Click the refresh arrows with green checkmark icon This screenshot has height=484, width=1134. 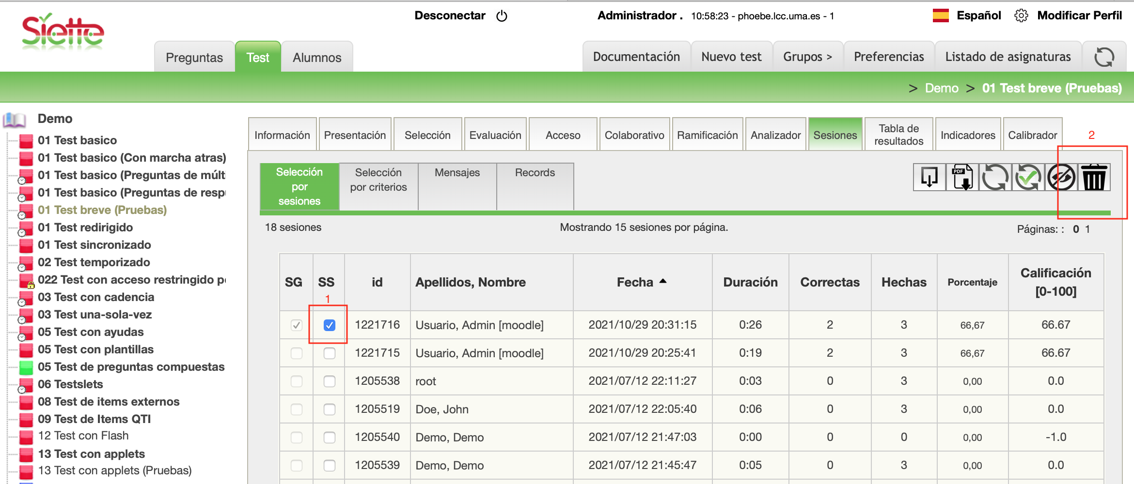1028,178
